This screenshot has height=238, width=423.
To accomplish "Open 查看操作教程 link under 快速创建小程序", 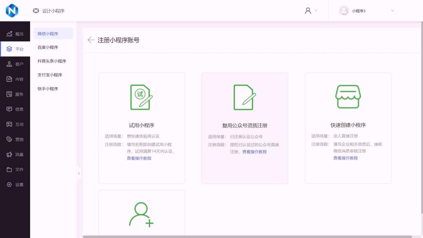I will pyautogui.click(x=346, y=158).
